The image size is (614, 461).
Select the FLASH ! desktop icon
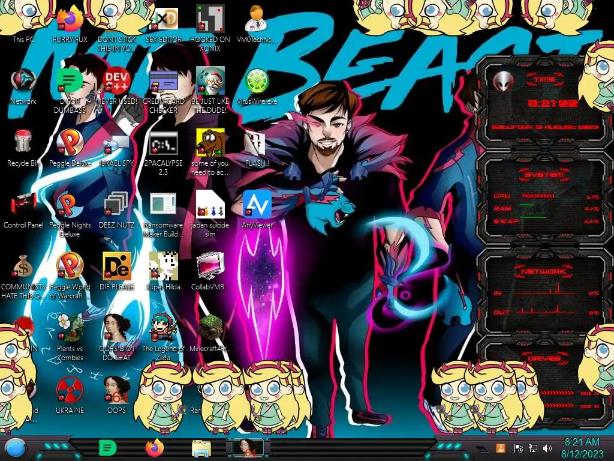pyautogui.click(x=257, y=148)
